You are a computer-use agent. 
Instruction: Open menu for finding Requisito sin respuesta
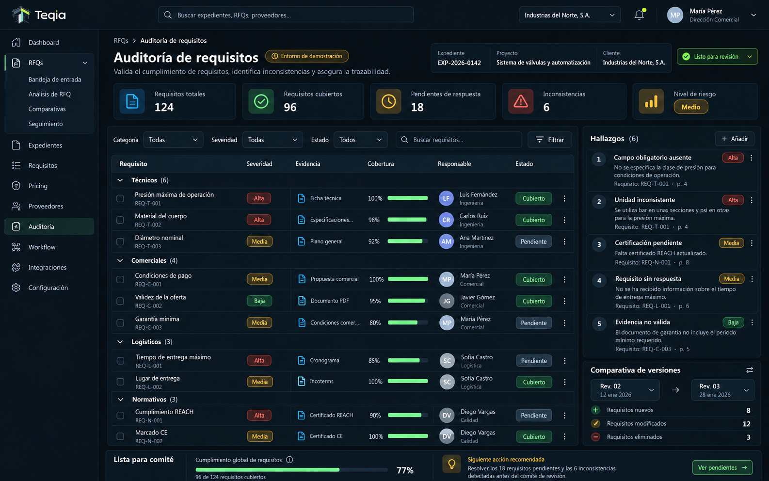pyautogui.click(x=752, y=279)
